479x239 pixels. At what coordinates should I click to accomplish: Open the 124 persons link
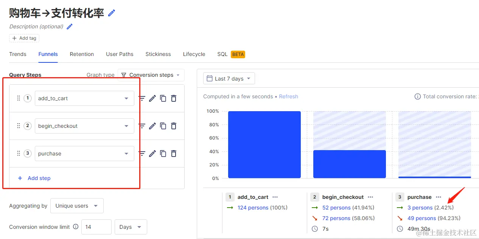(253, 208)
